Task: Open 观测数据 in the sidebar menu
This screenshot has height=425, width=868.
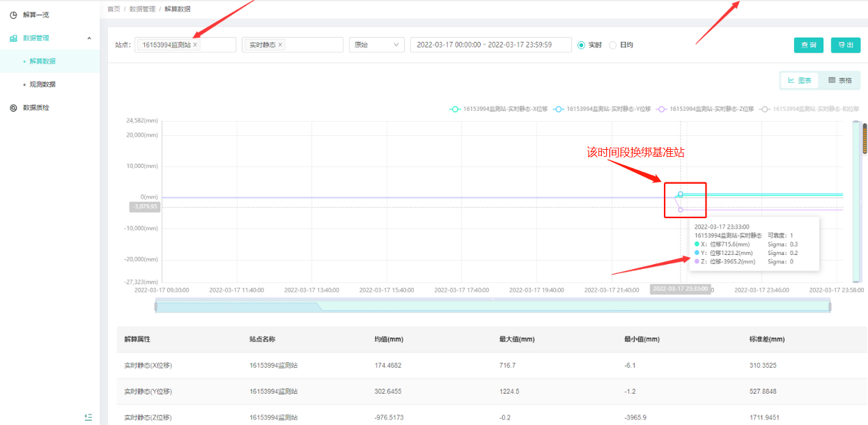Action: 42,84
